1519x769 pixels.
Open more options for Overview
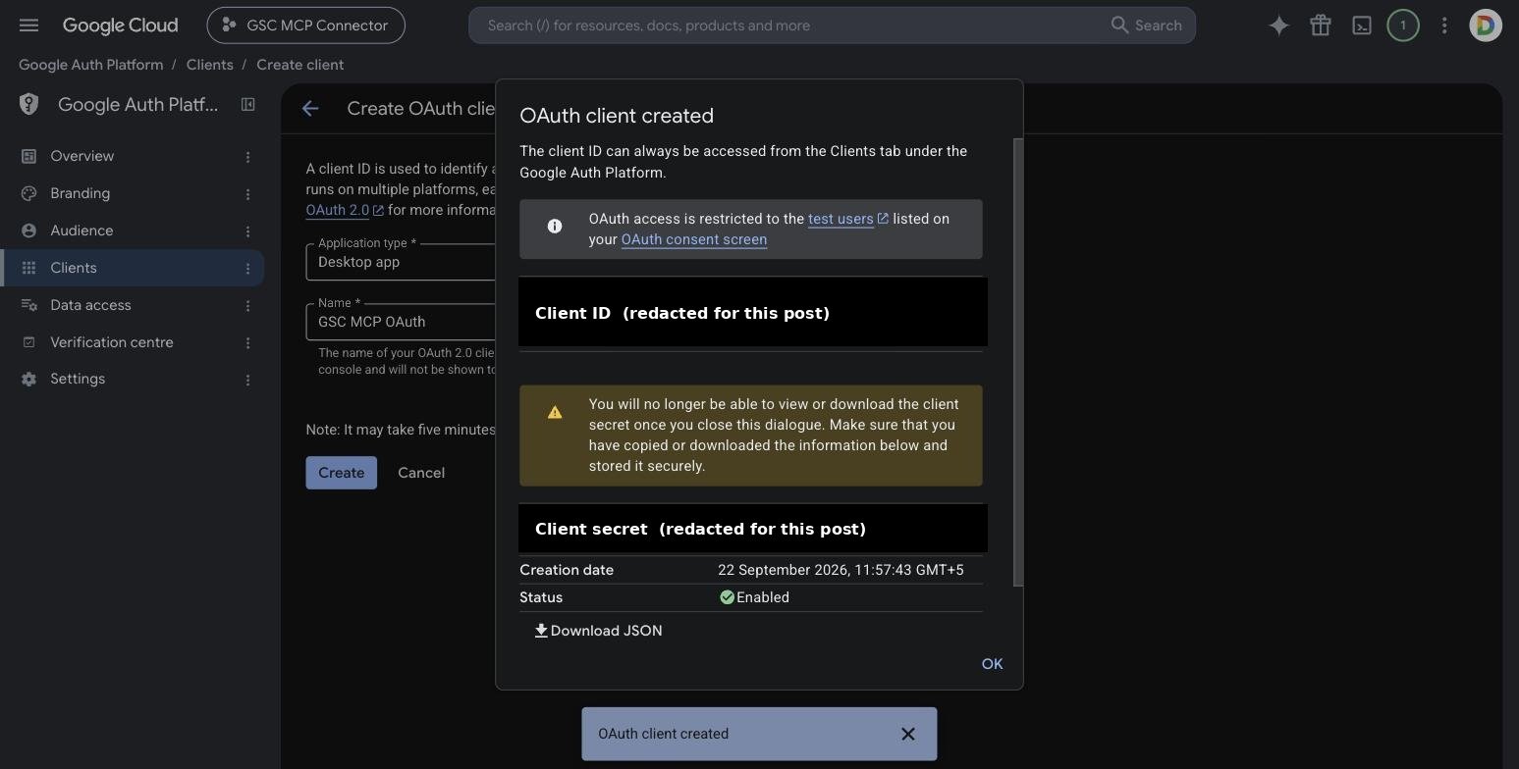tap(247, 157)
